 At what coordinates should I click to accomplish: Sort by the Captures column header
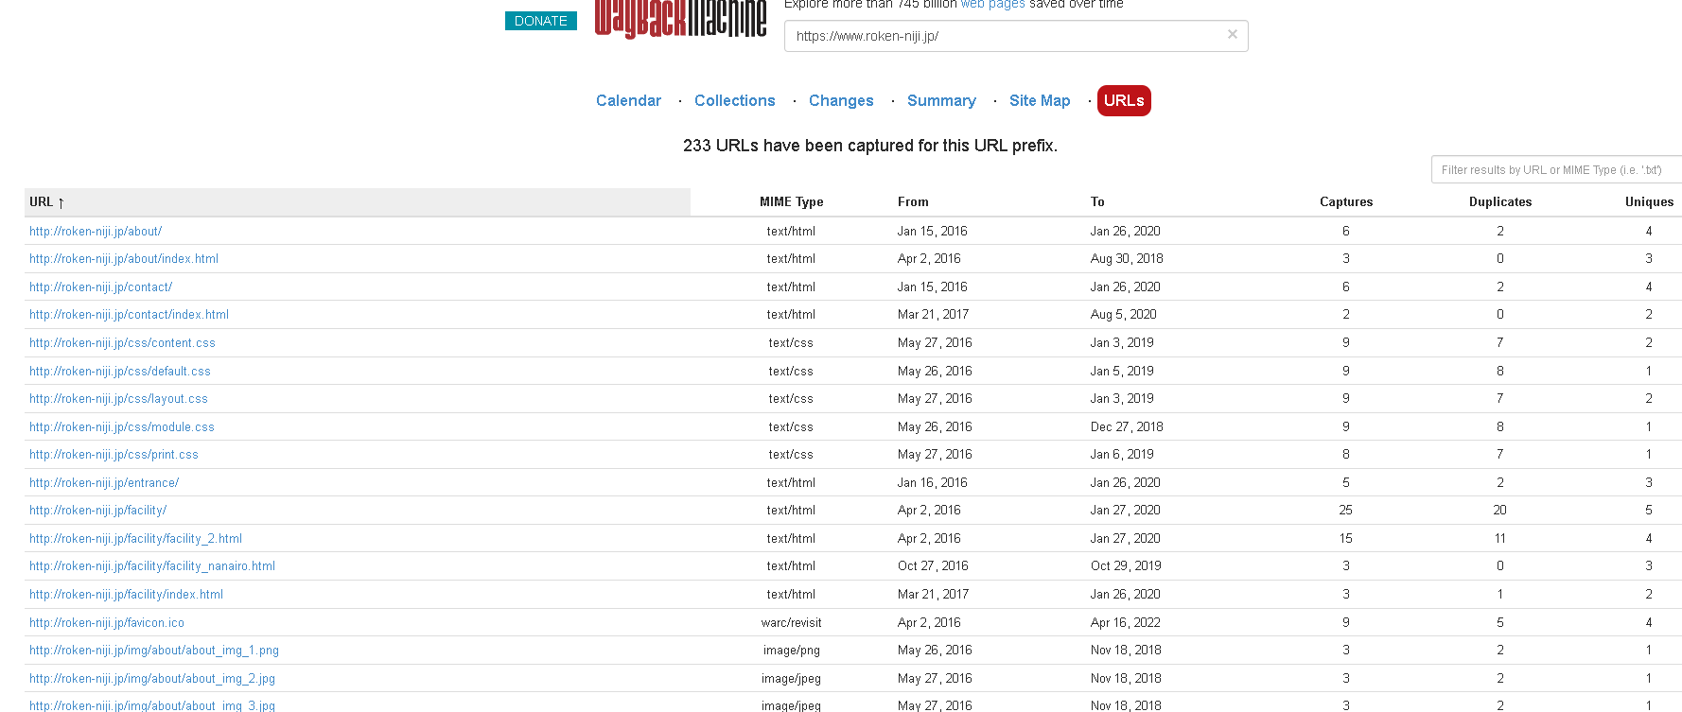pos(1345,202)
